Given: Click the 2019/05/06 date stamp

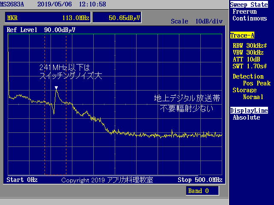Looking at the screenshot, I should tap(54, 4).
